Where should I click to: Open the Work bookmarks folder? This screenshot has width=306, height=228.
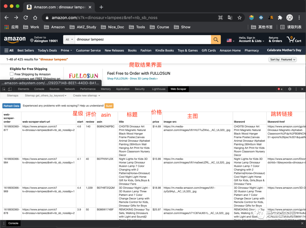pos(31,27)
